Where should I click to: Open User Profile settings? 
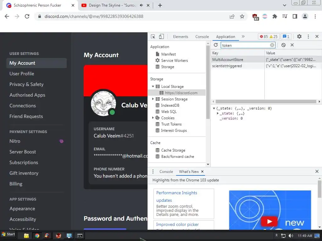(x=22, y=74)
